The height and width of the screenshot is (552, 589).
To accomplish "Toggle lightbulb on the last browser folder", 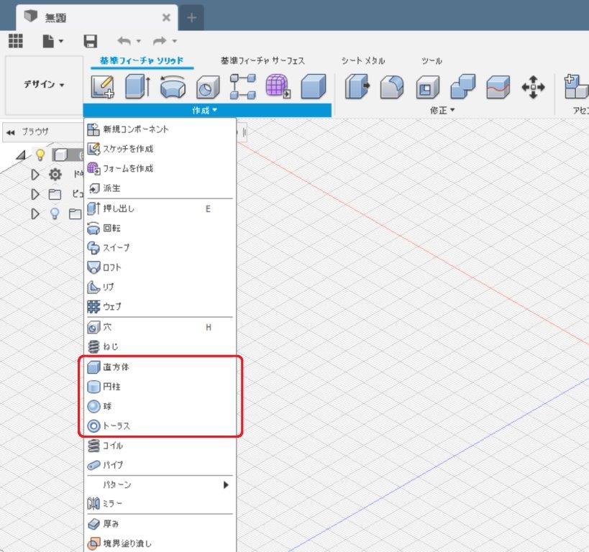I will point(54,213).
